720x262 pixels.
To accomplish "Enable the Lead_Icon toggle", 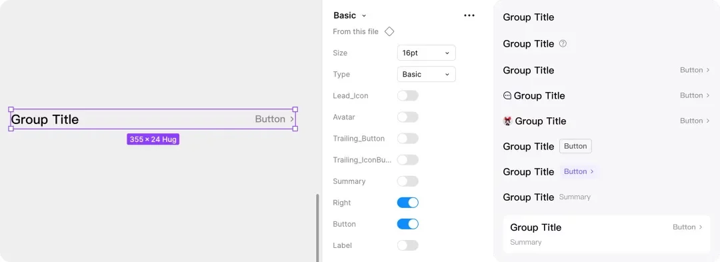I will [x=408, y=96].
